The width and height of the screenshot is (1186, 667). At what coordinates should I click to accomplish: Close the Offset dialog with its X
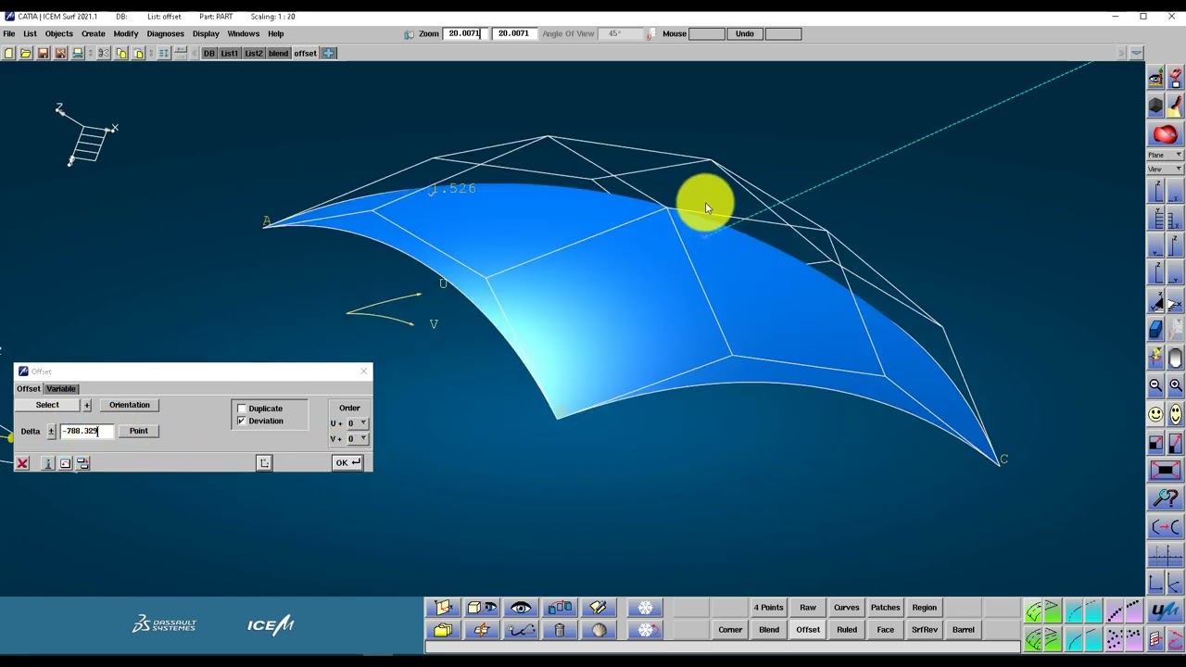(x=363, y=371)
